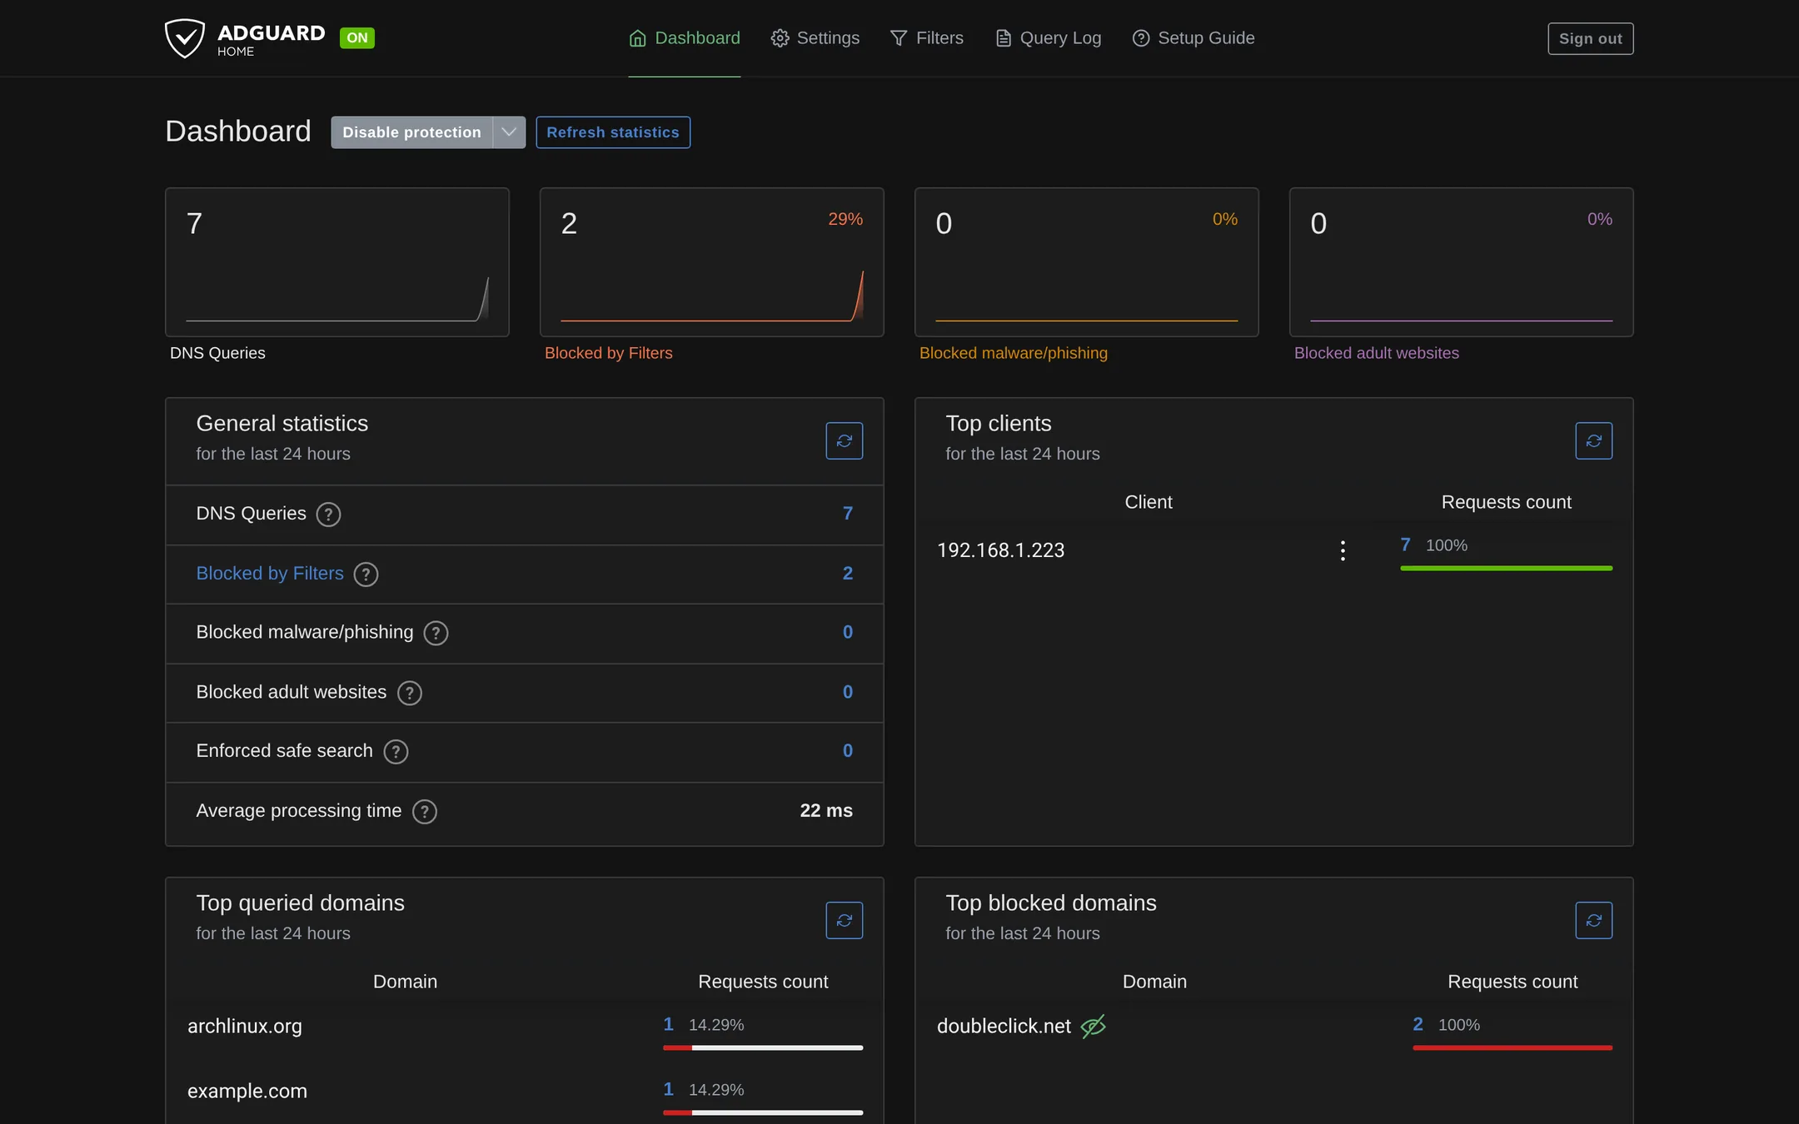This screenshot has height=1124, width=1799.
Task: Click the green progress bar for 192.168.1.223
Action: pyautogui.click(x=1507, y=569)
